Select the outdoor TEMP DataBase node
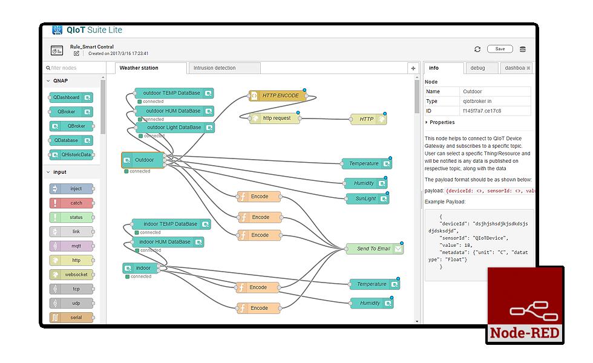The height and width of the screenshot is (363, 593). [174, 93]
